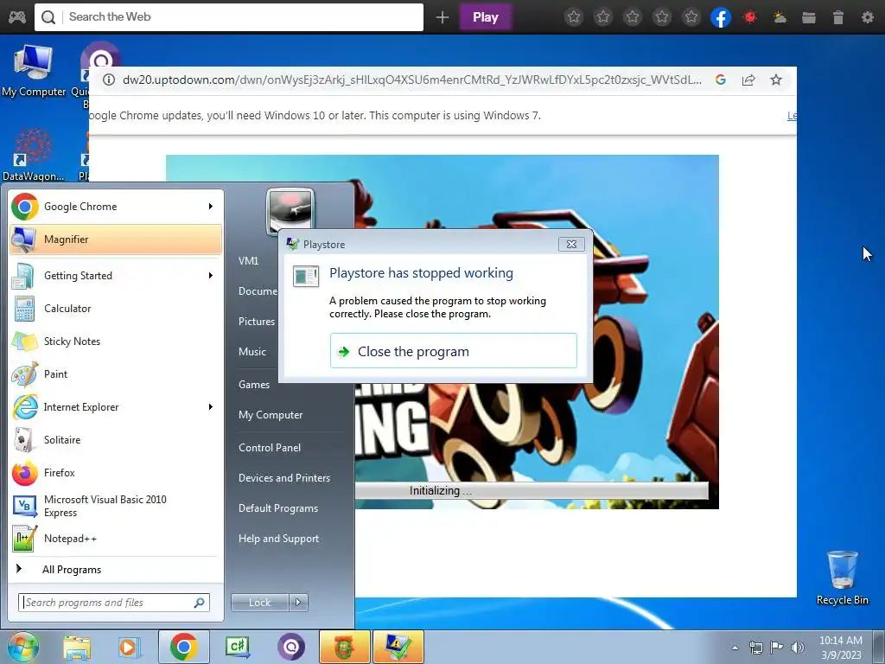Open Control Panel from Start menu
The width and height of the screenshot is (885, 664).
270,448
